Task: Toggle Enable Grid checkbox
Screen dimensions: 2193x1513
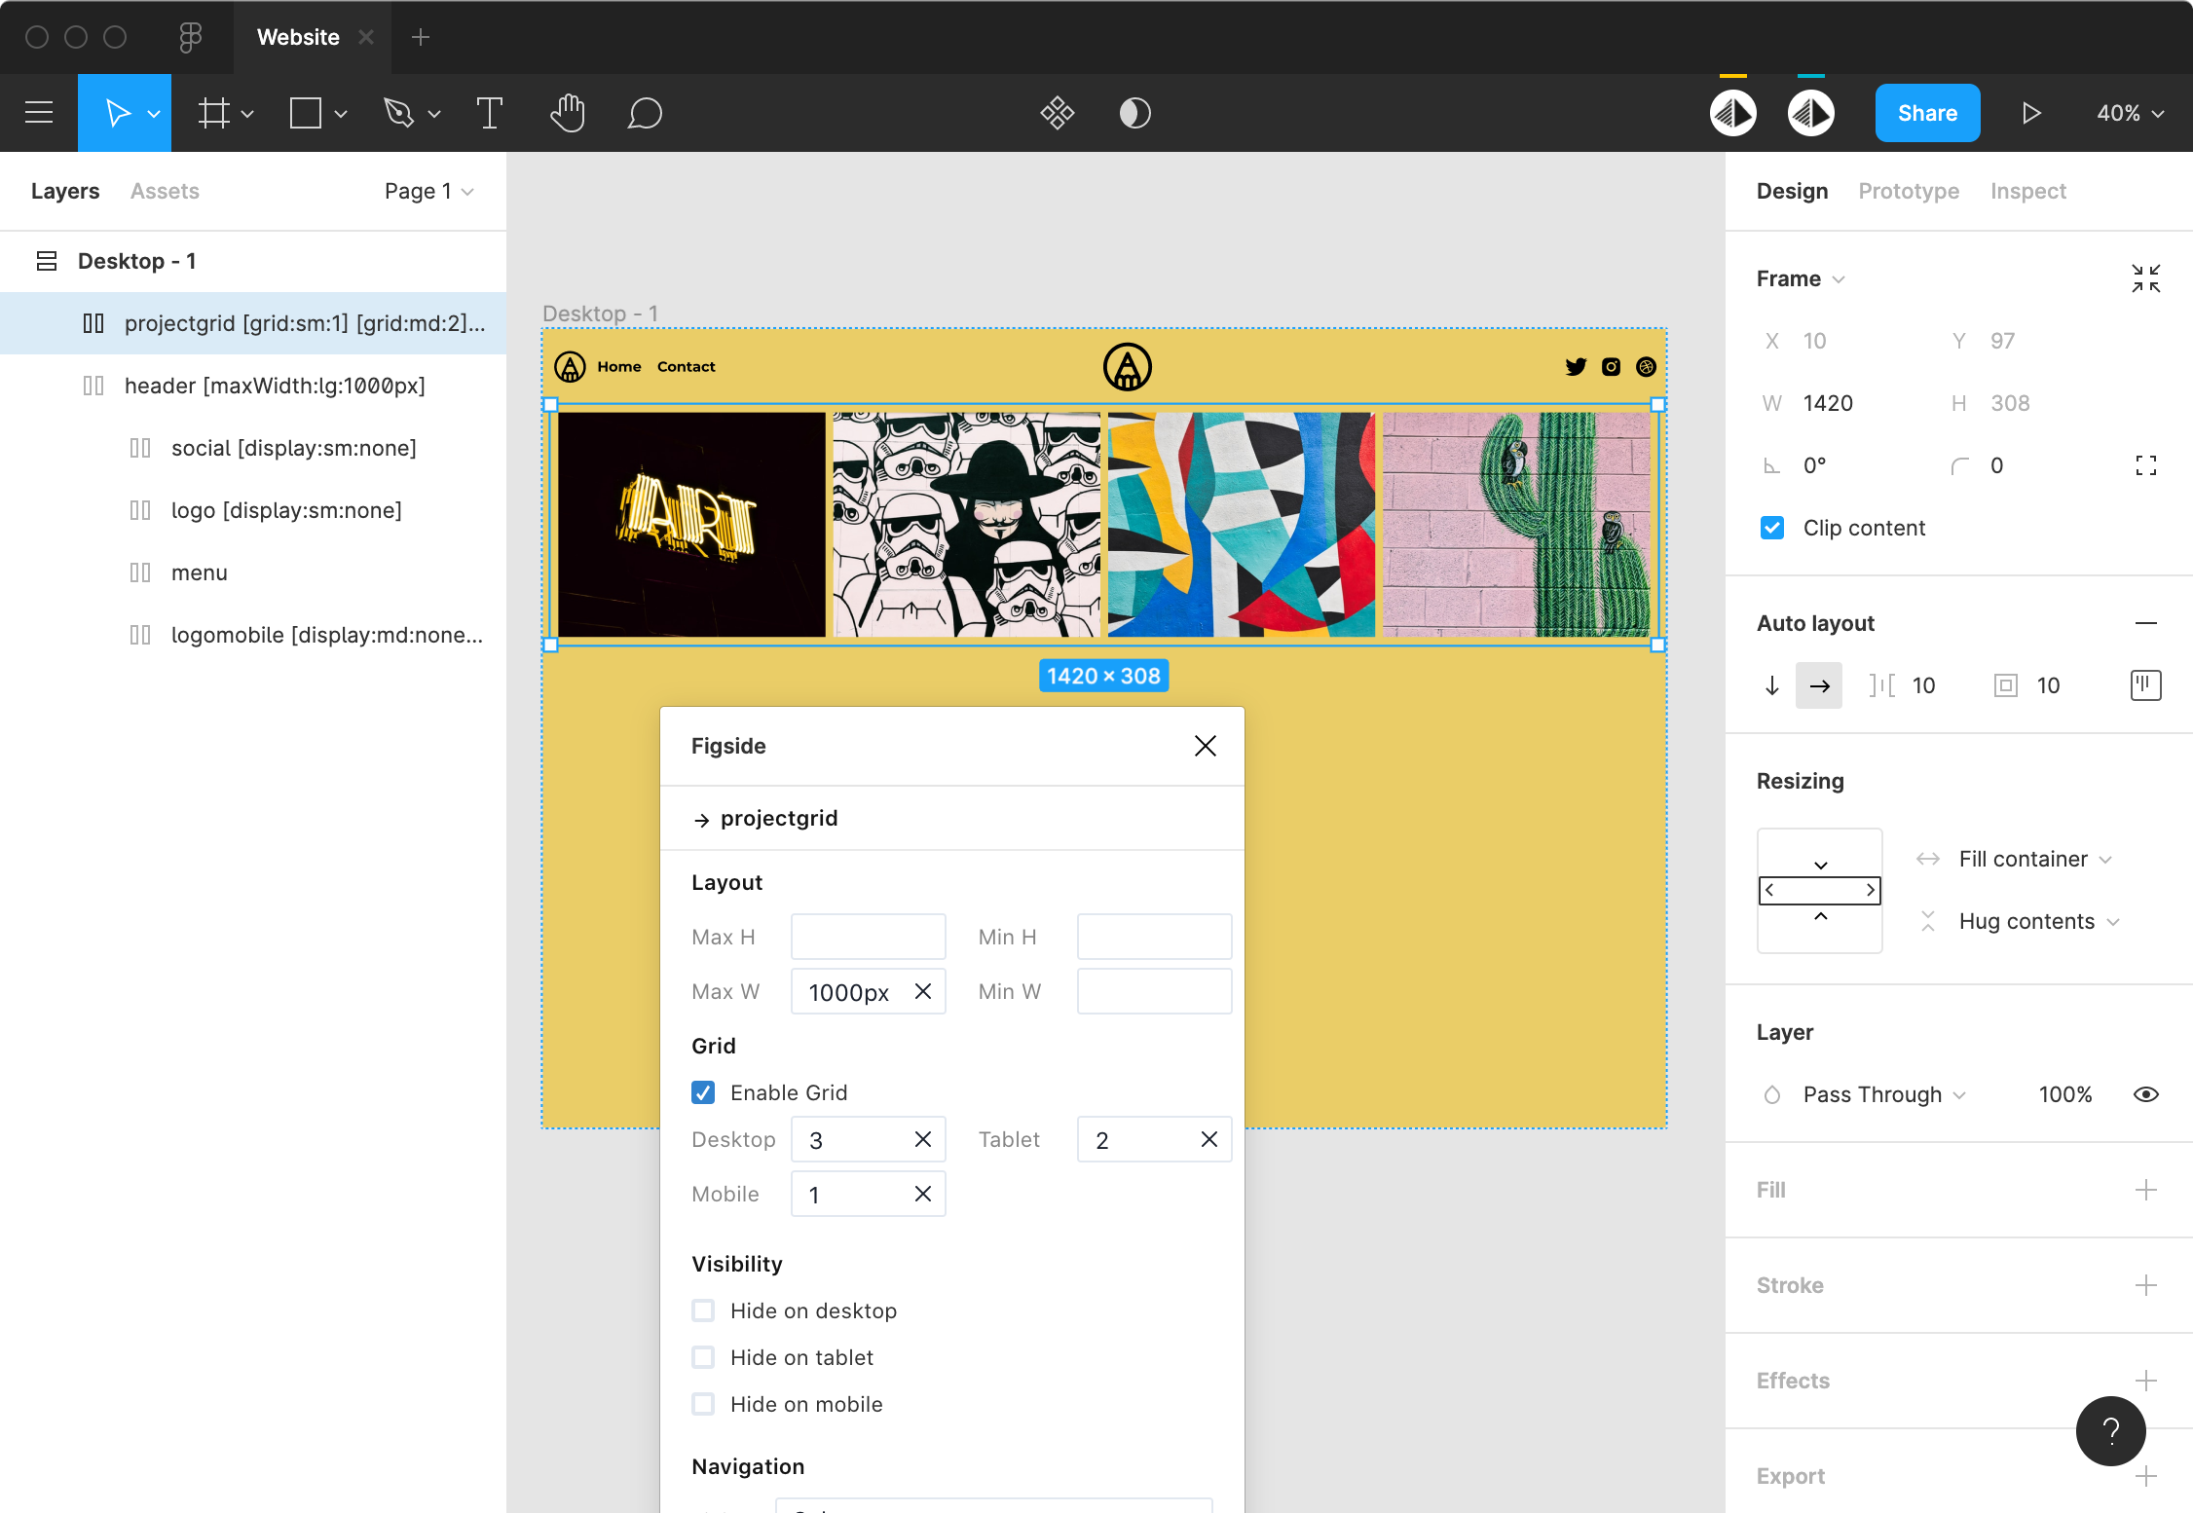Action: 703,1092
